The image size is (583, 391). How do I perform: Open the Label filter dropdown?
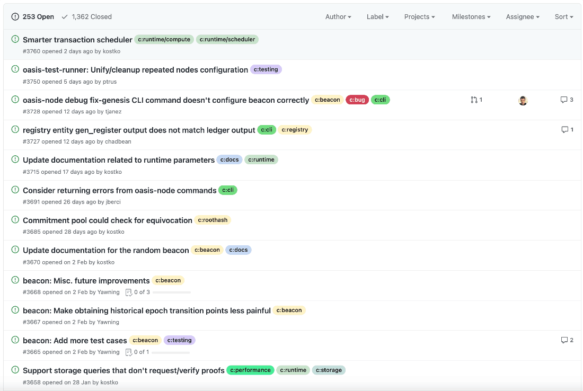377,17
